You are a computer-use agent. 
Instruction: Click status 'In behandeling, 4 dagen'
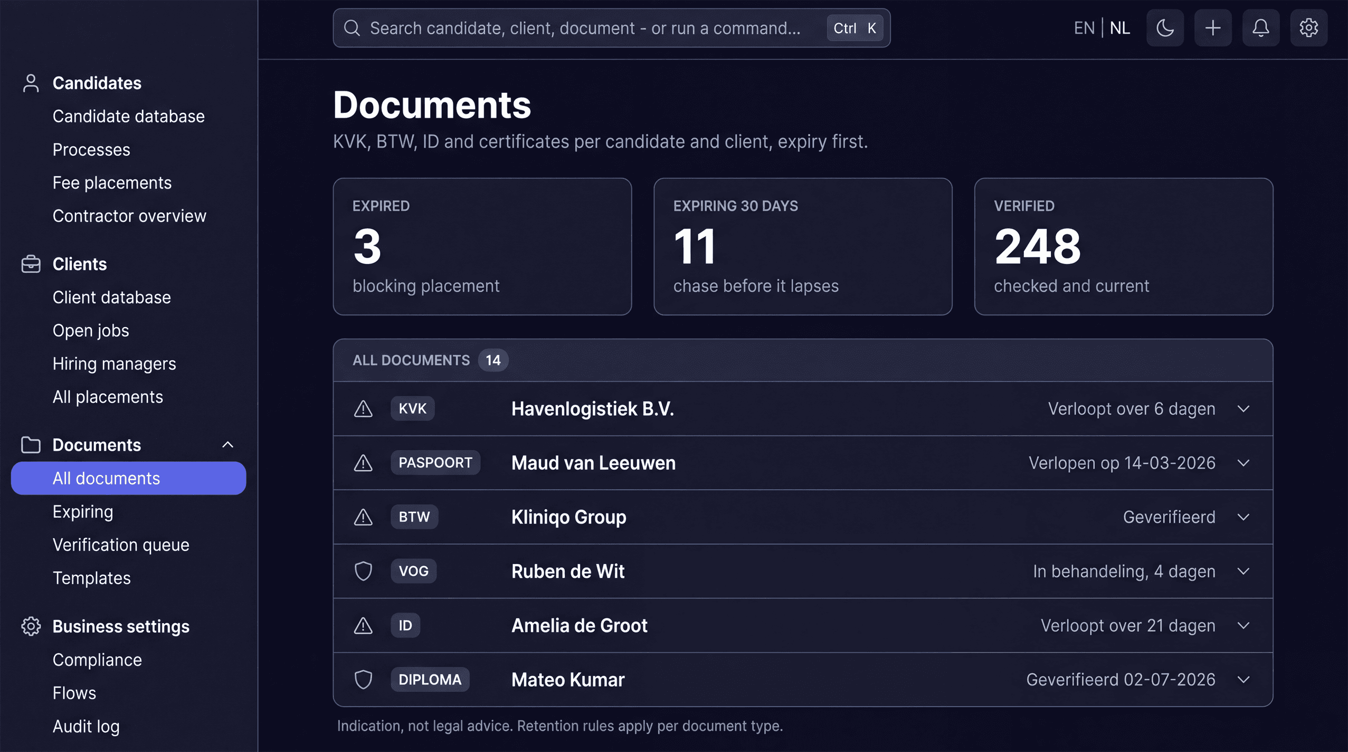(x=1124, y=572)
